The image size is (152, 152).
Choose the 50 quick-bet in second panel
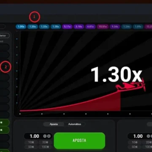click(x=135, y=147)
